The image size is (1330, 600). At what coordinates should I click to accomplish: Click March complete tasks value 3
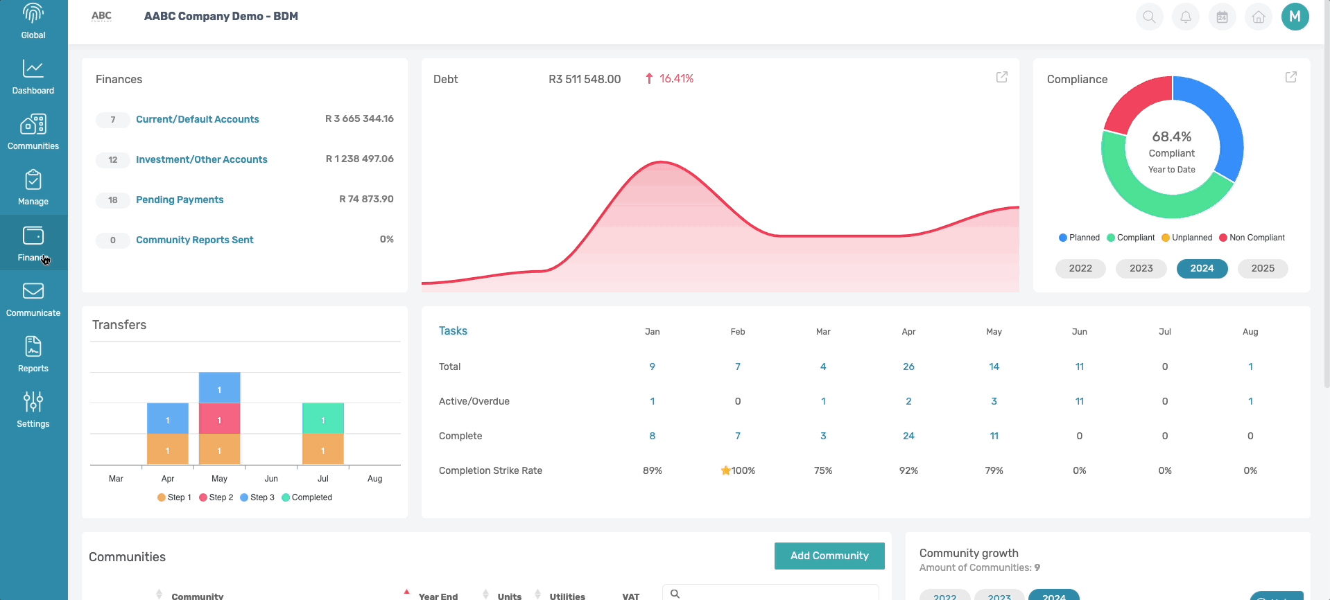(x=823, y=436)
